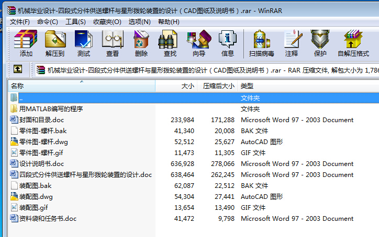Click the 删除 (Delete) toolbar icon
The width and height of the screenshot is (379, 237).
coord(141,39)
